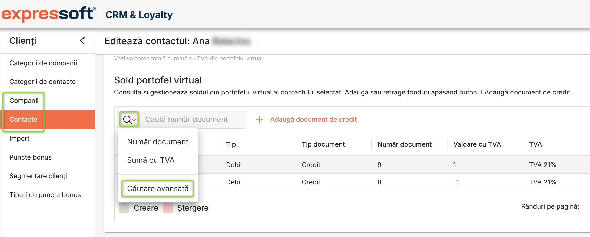Image resolution: width=590 pixels, height=237 pixels.
Task: Click the green Creare legend swatch
Action: [x=124, y=208]
